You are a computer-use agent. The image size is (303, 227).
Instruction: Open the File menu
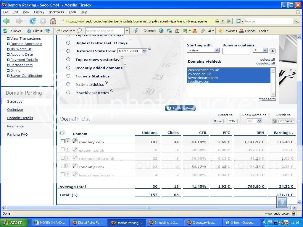[x=6, y=12]
